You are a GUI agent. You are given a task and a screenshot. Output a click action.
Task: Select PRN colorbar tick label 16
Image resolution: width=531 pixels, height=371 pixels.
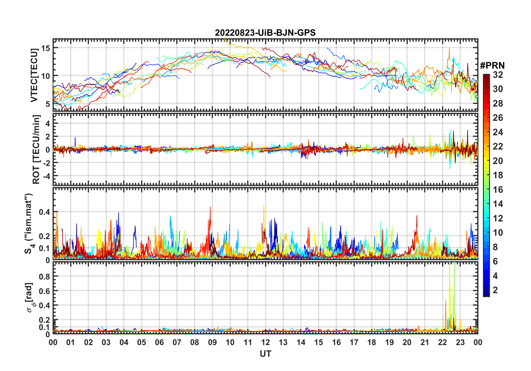(x=498, y=190)
